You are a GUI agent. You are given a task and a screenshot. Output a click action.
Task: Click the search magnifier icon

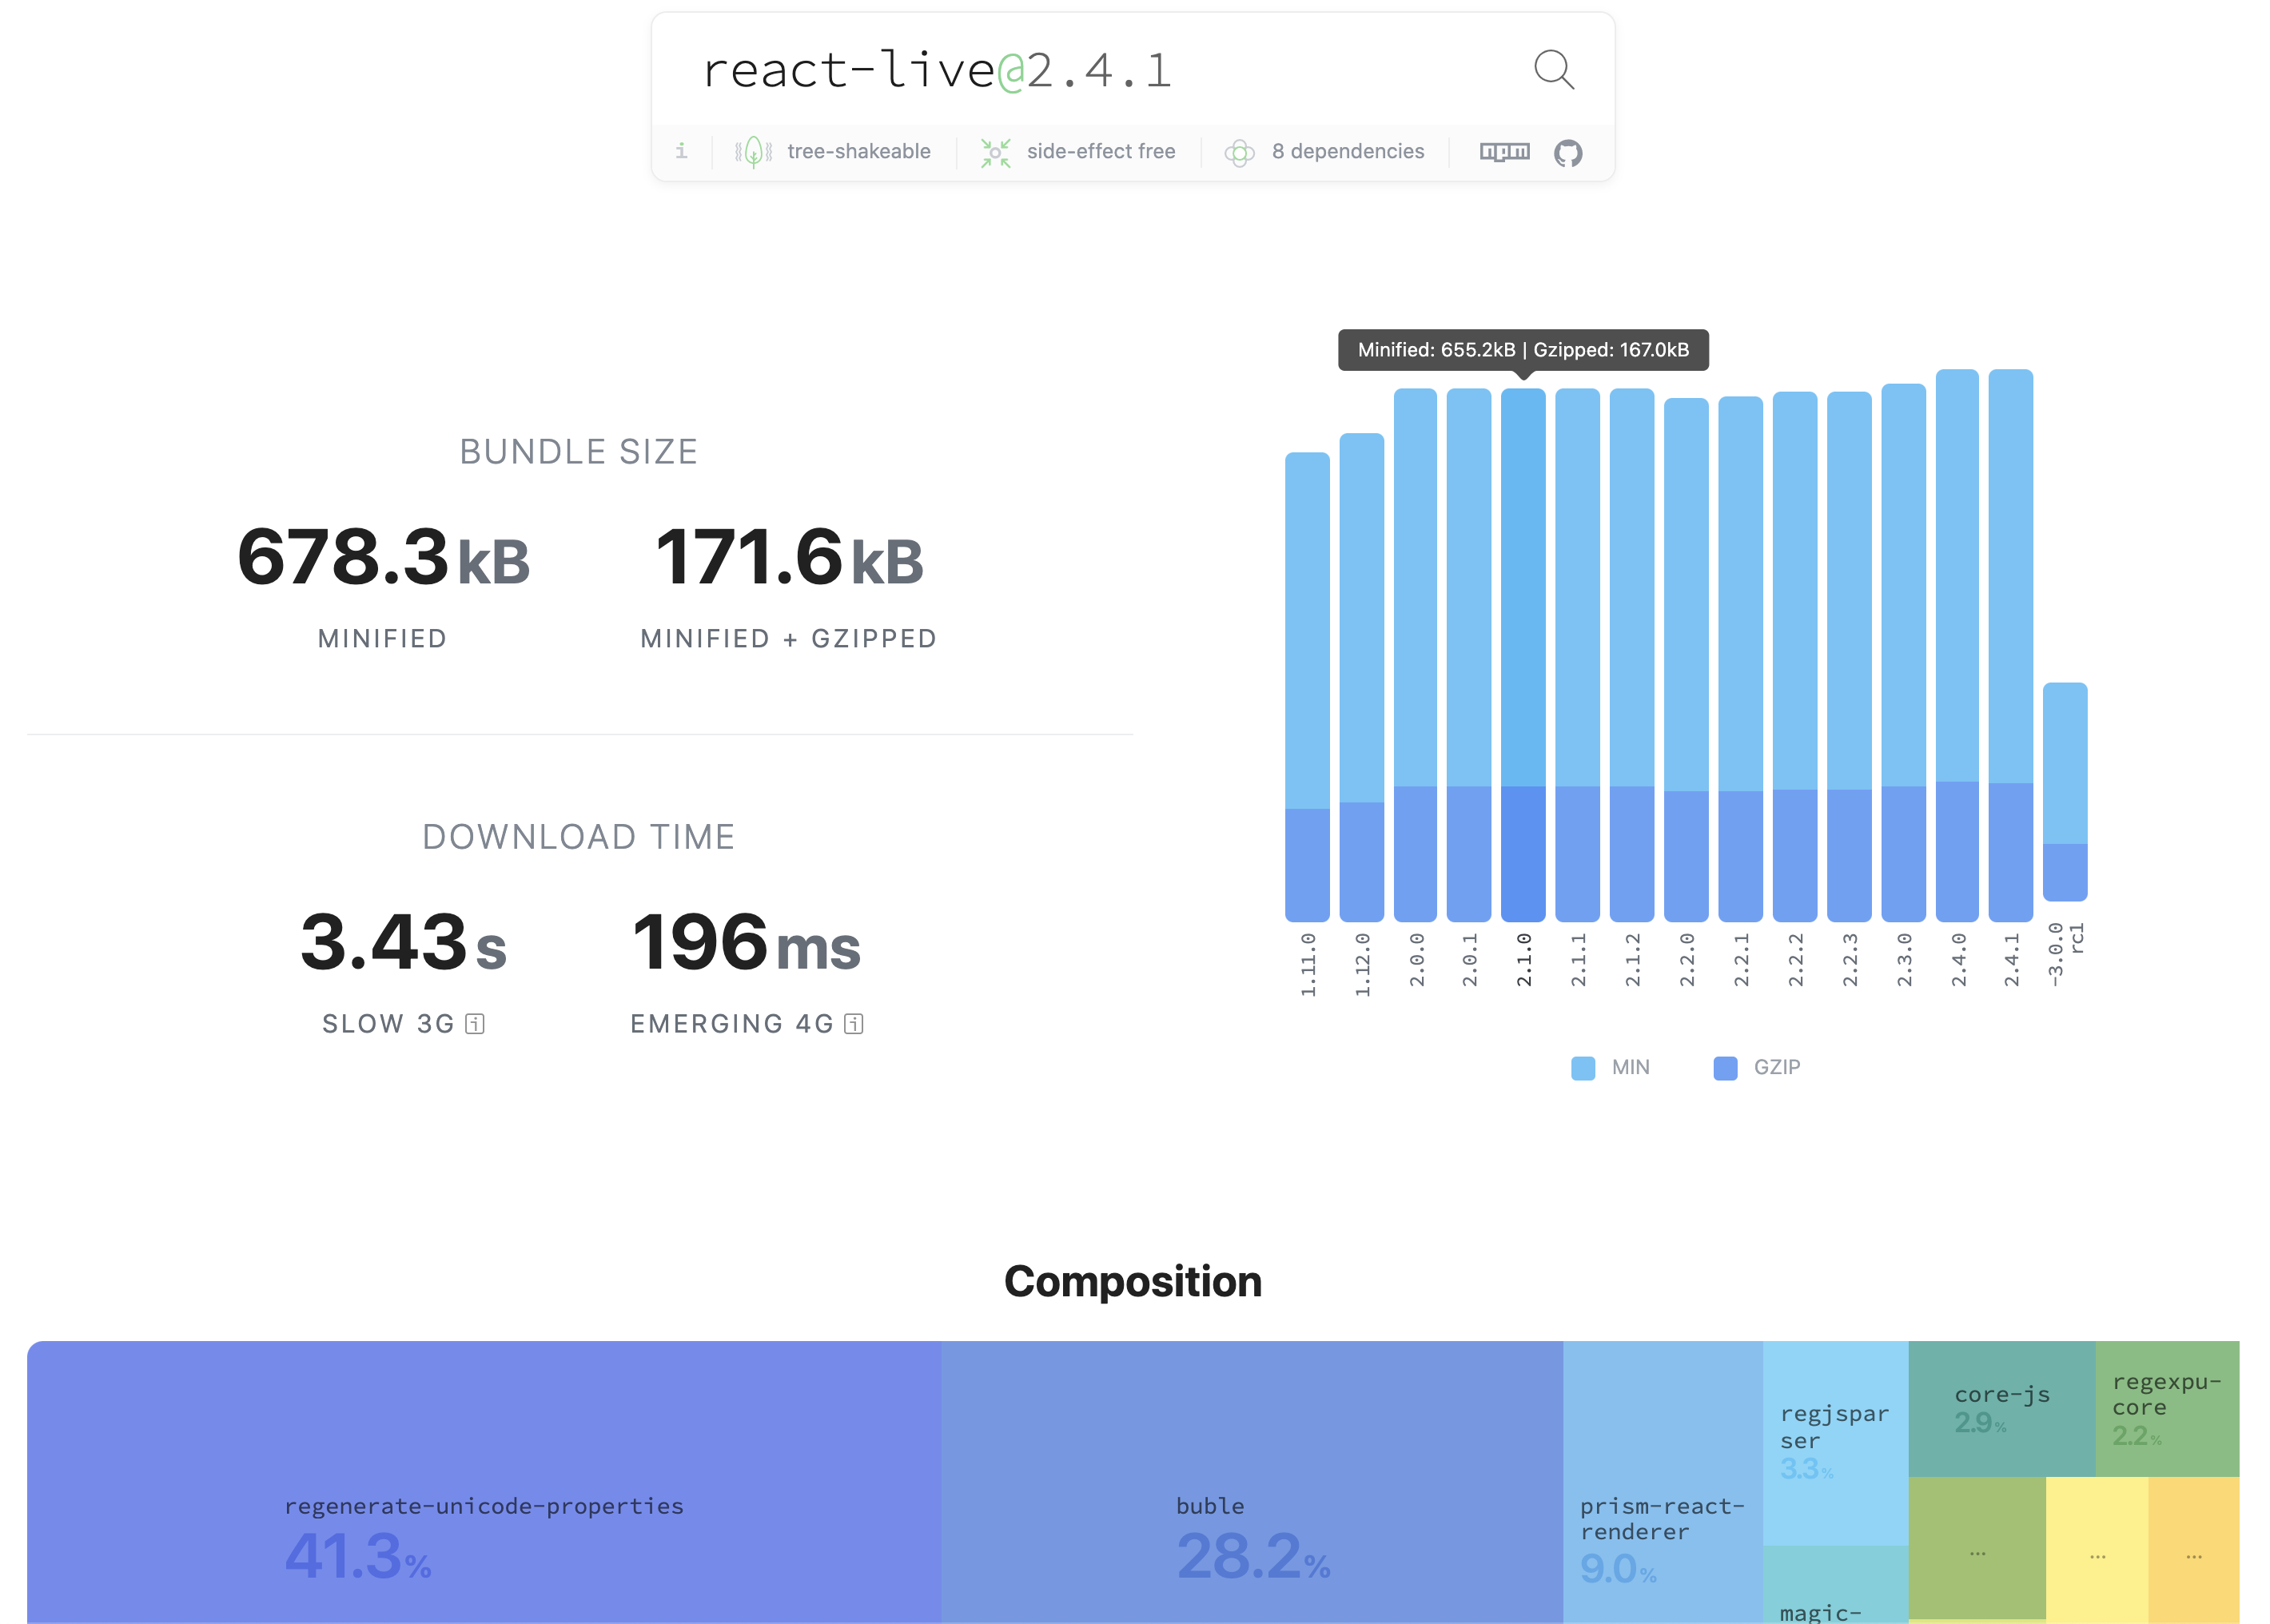pos(1553,70)
